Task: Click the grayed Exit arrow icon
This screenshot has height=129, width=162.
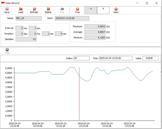Action: click(x=62, y=9)
